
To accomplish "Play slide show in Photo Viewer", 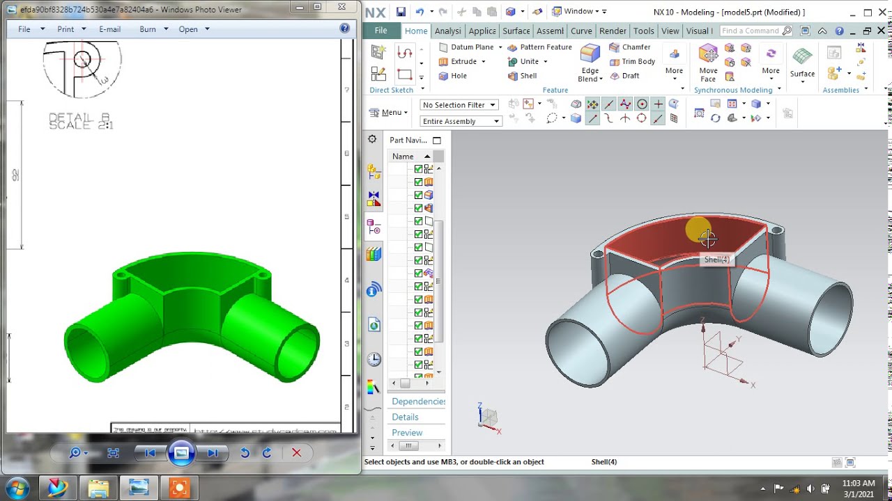I will [x=180, y=453].
